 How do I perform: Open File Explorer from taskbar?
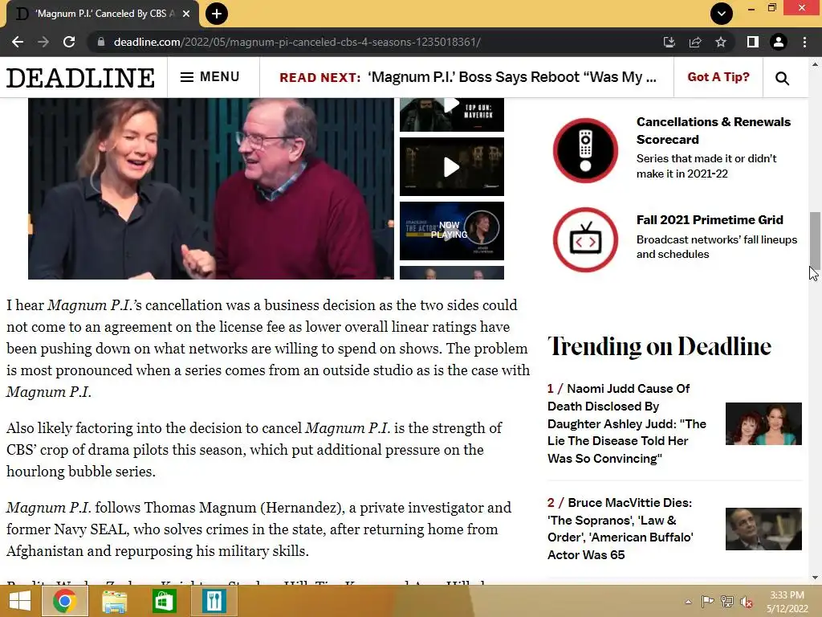[x=114, y=601]
